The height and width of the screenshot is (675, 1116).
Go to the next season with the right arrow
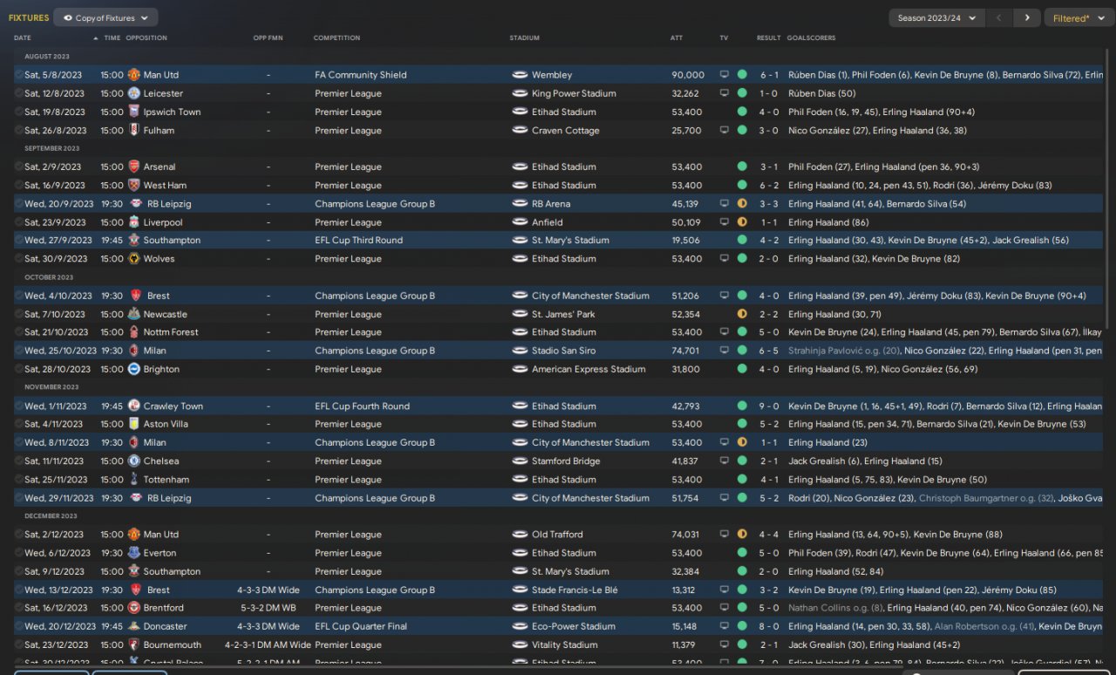(1027, 17)
